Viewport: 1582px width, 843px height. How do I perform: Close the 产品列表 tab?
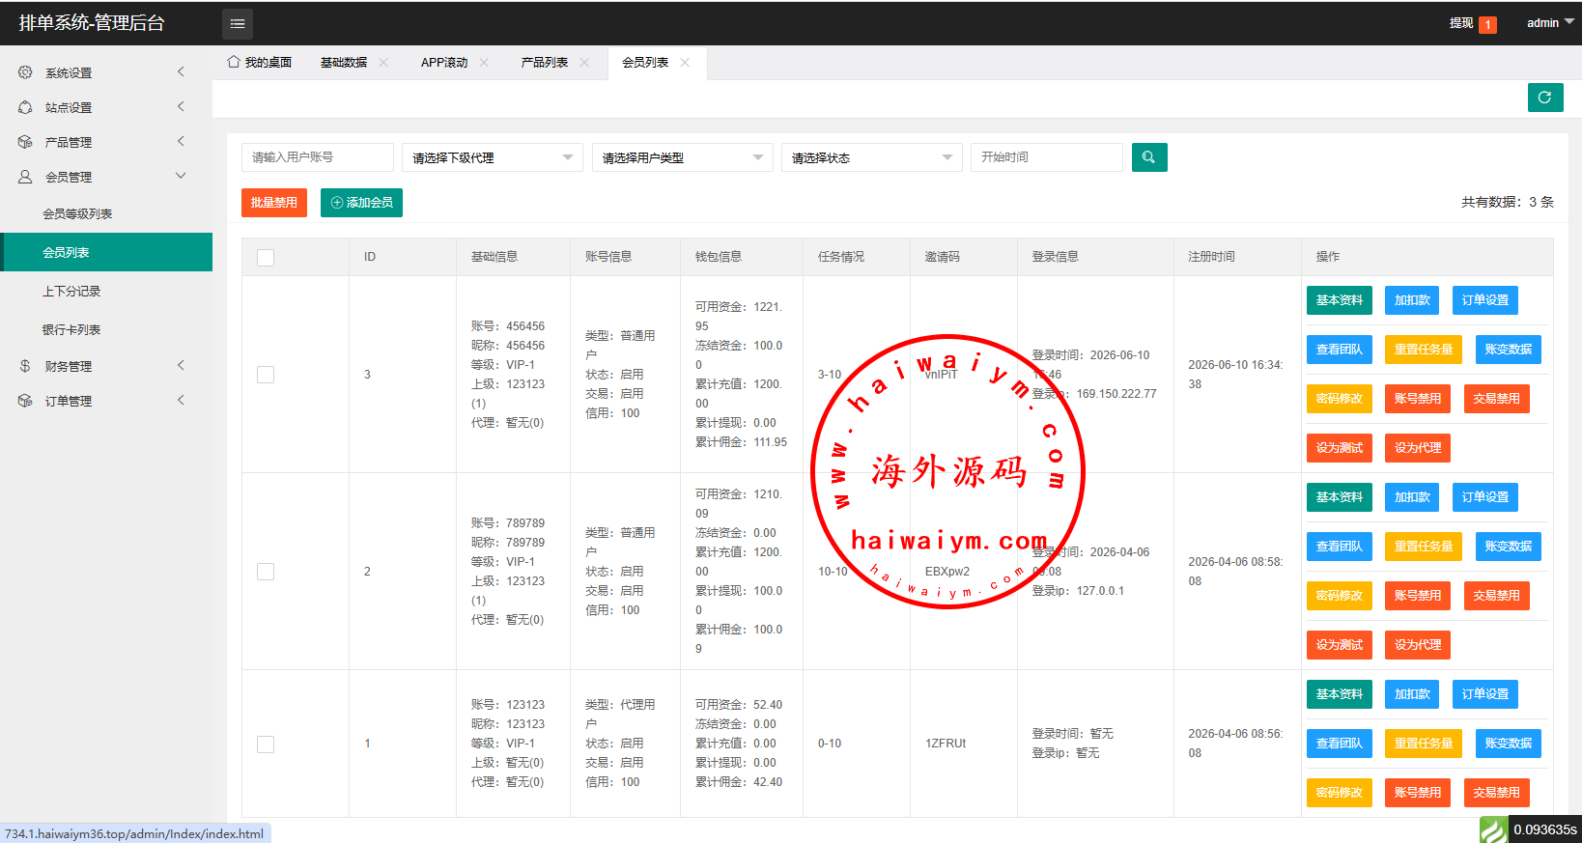pyautogui.click(x=584, y=63)
